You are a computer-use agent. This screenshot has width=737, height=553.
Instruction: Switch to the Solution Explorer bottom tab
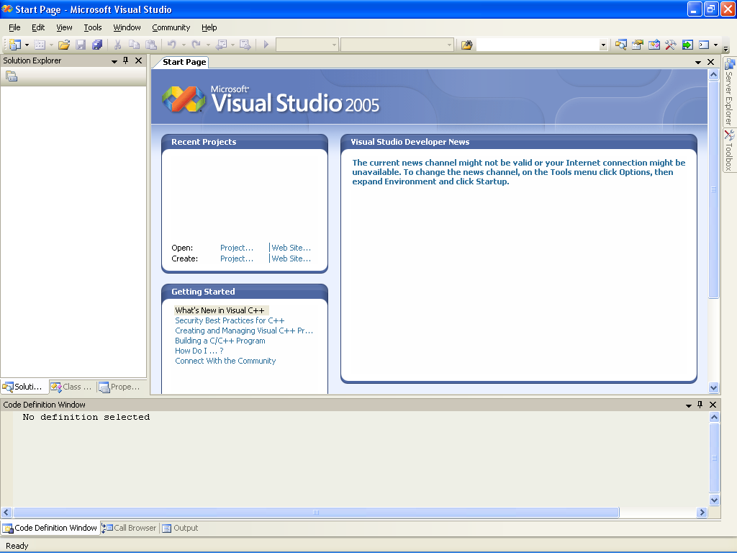[x=24, y=387]
